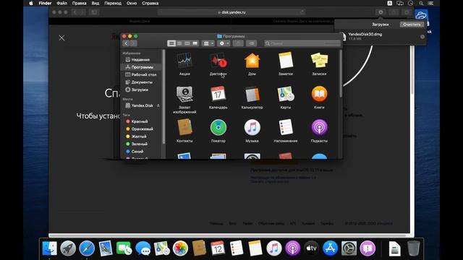Click the edit tags button in Finder toolbar
463x260 pixels.
pyautogui.click(x=252, y=43)
